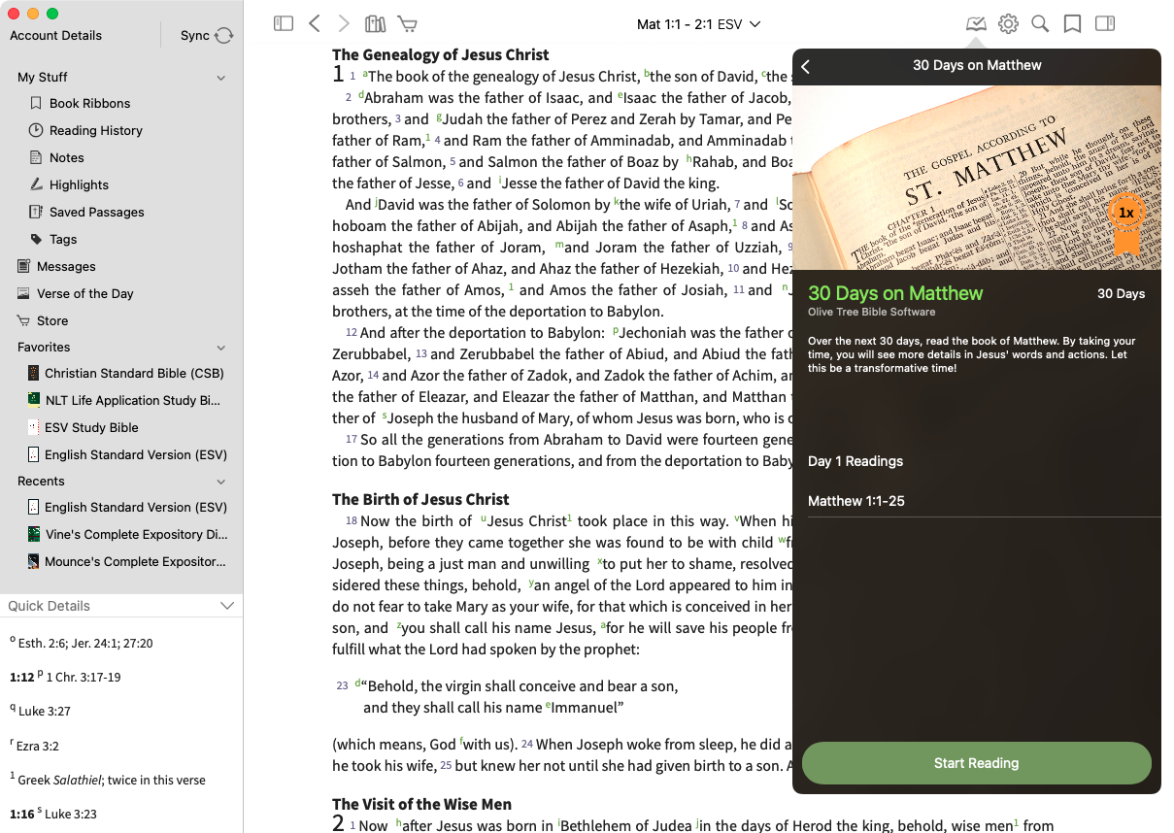Open settings gear icon
This screenshot has height=833, width=1174.
click(x=1008, y=23)
